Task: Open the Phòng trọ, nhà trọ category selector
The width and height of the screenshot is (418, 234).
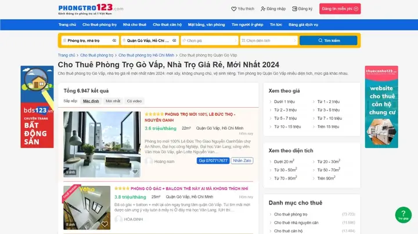Action: click(x=87, y=41)
